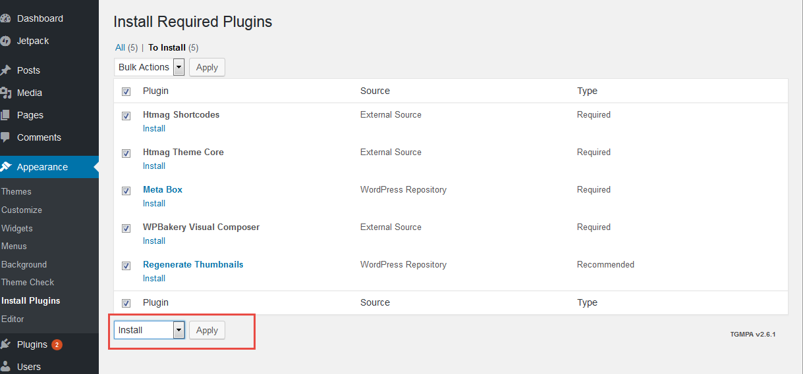This screenshot has width=803, height=374.
Task: Click the Media icon in sidebar
Action: point(5,93)
